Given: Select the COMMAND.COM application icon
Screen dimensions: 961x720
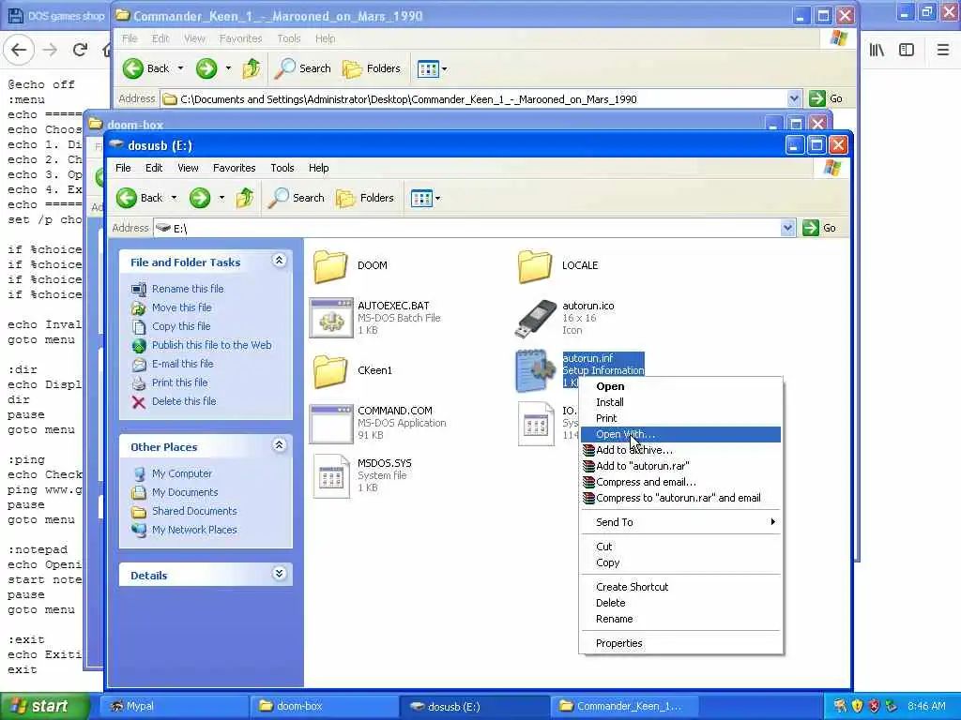Looking at the screenshot, I should pyautogui.click(x=331, y=423).
